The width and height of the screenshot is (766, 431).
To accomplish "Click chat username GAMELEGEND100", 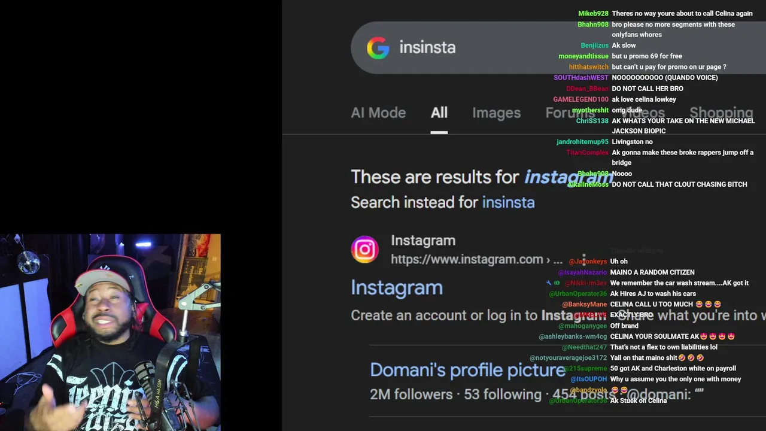I will pyautogui.click(x=580, y=99).
